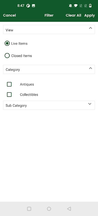Check the Antiques checkbox
Image resolution: width=98 pixels, height=216 pixels.
(x=9, y=84)
